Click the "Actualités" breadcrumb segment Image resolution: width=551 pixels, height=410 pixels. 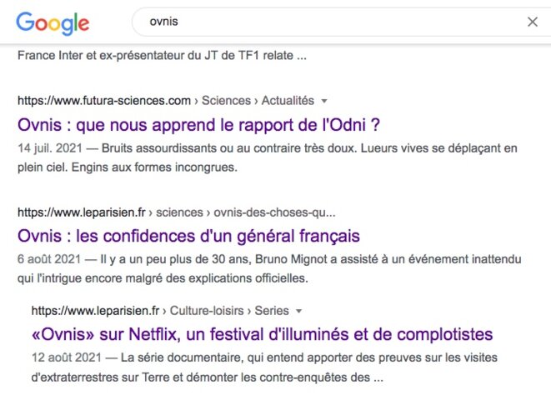[x=288, y=101]
